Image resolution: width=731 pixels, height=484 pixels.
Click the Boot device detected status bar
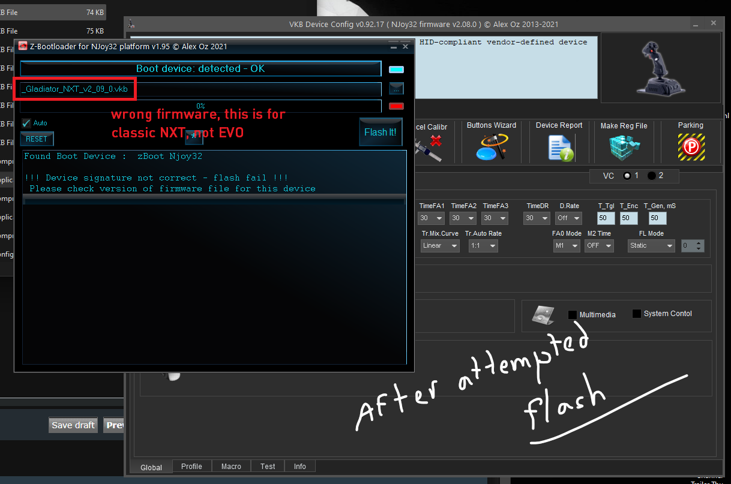pyautogui.click(x=200, y=68)
